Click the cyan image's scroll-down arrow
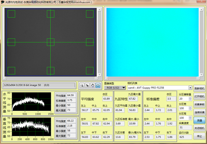The width and height of the screenshot is (207, 144). pos(201,75)
